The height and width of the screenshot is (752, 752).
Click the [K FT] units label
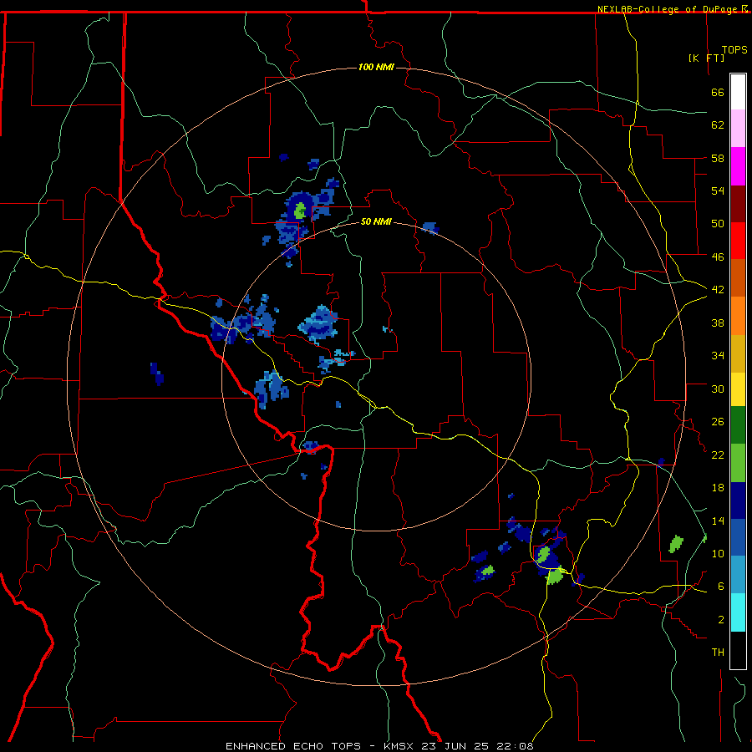pos(706,58)
